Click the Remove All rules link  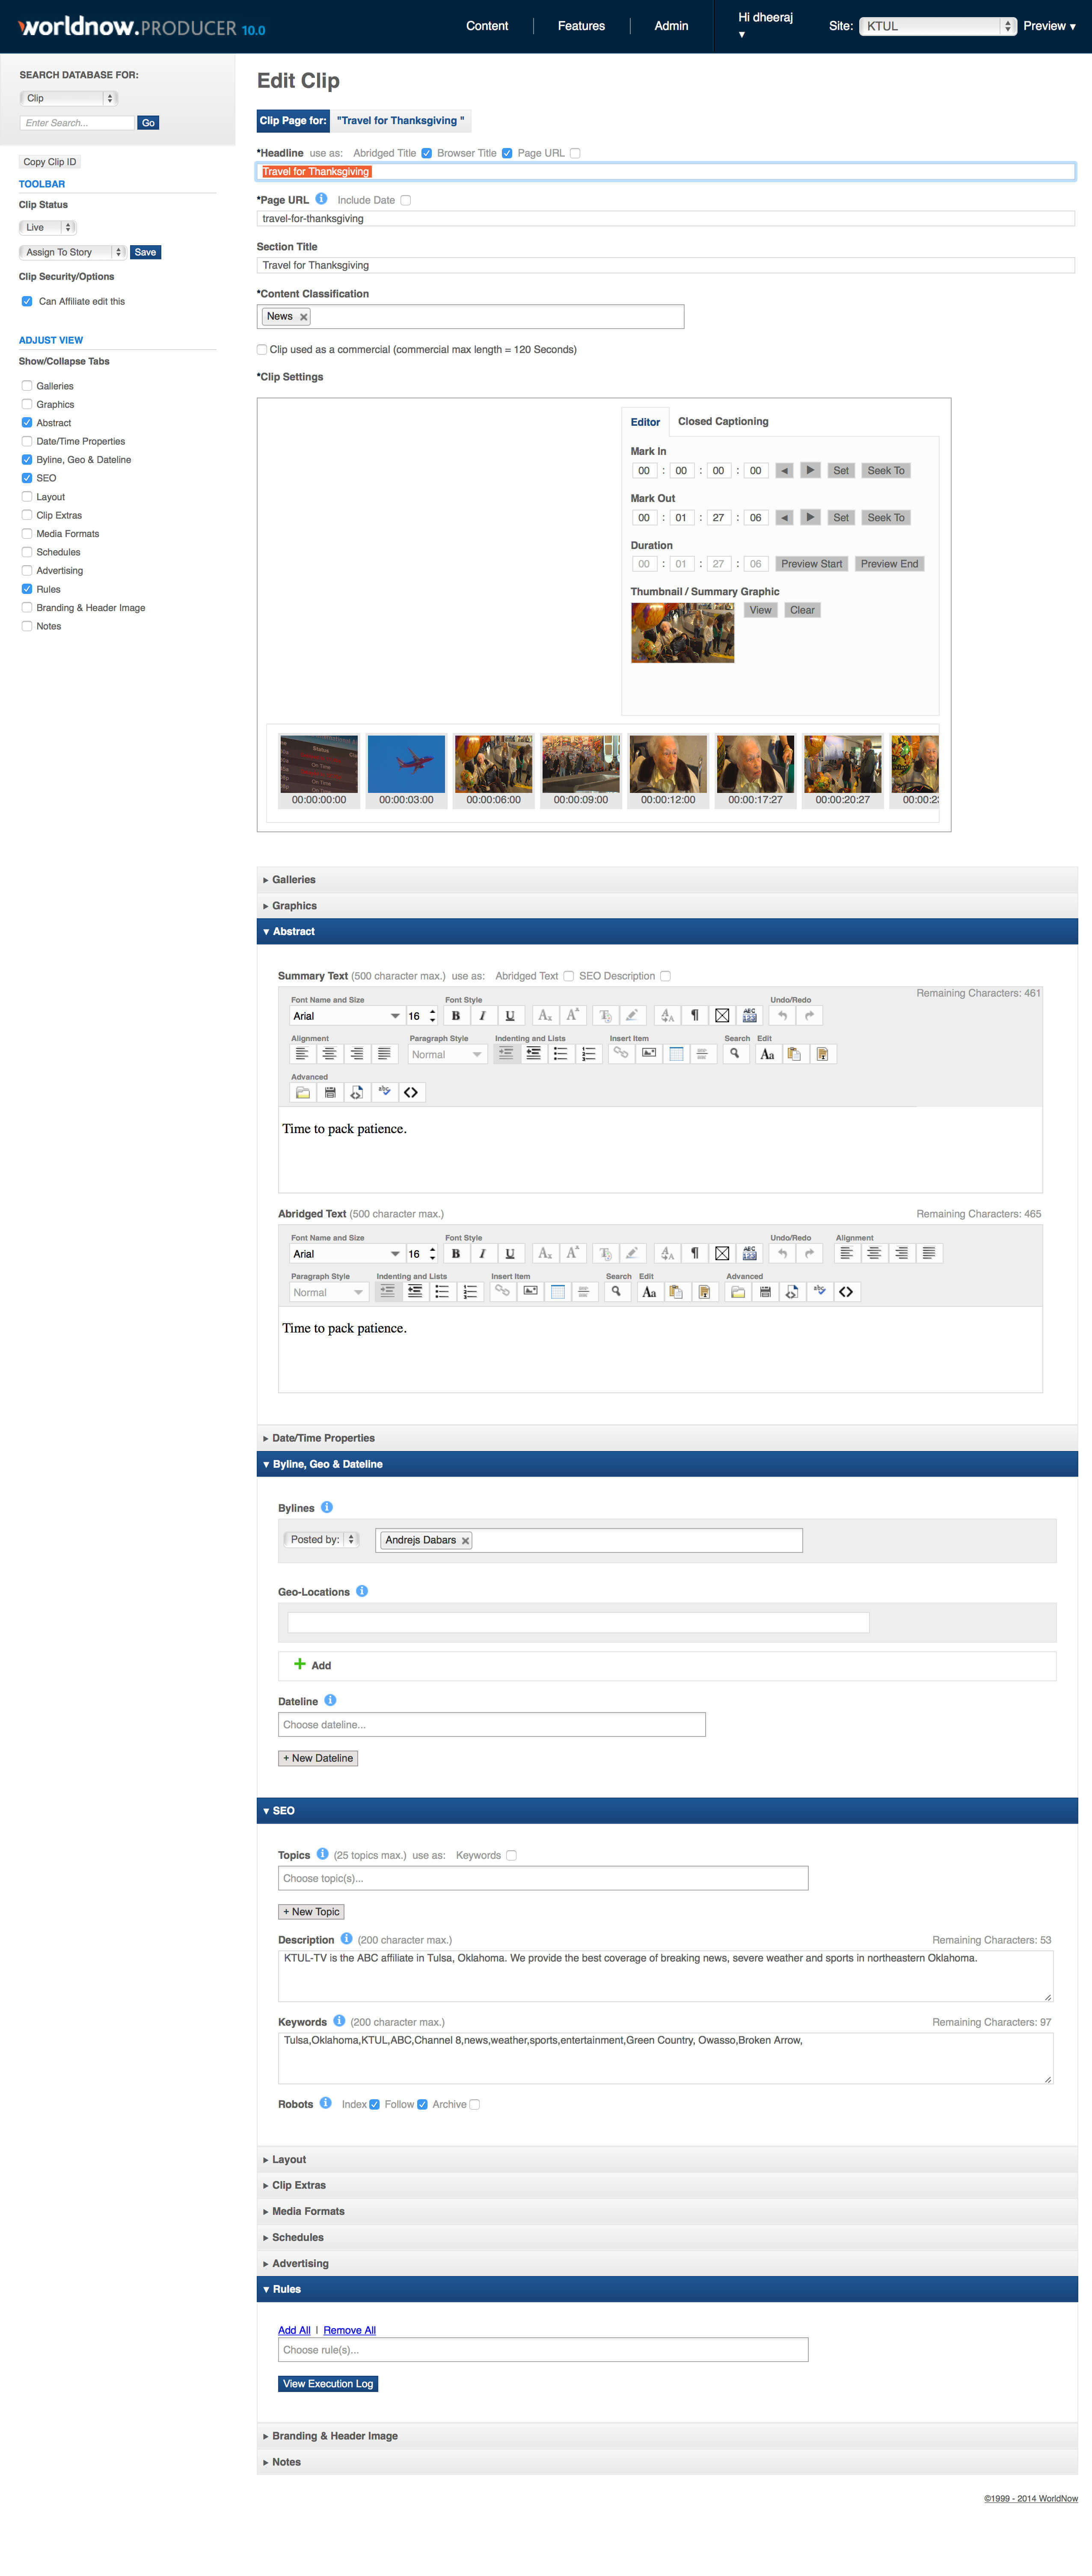point(349,2330)
